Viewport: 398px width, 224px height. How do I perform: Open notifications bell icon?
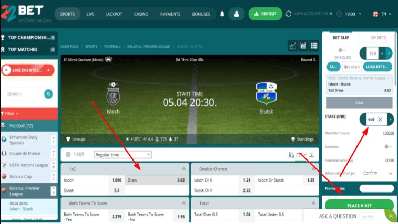(222, 14)
